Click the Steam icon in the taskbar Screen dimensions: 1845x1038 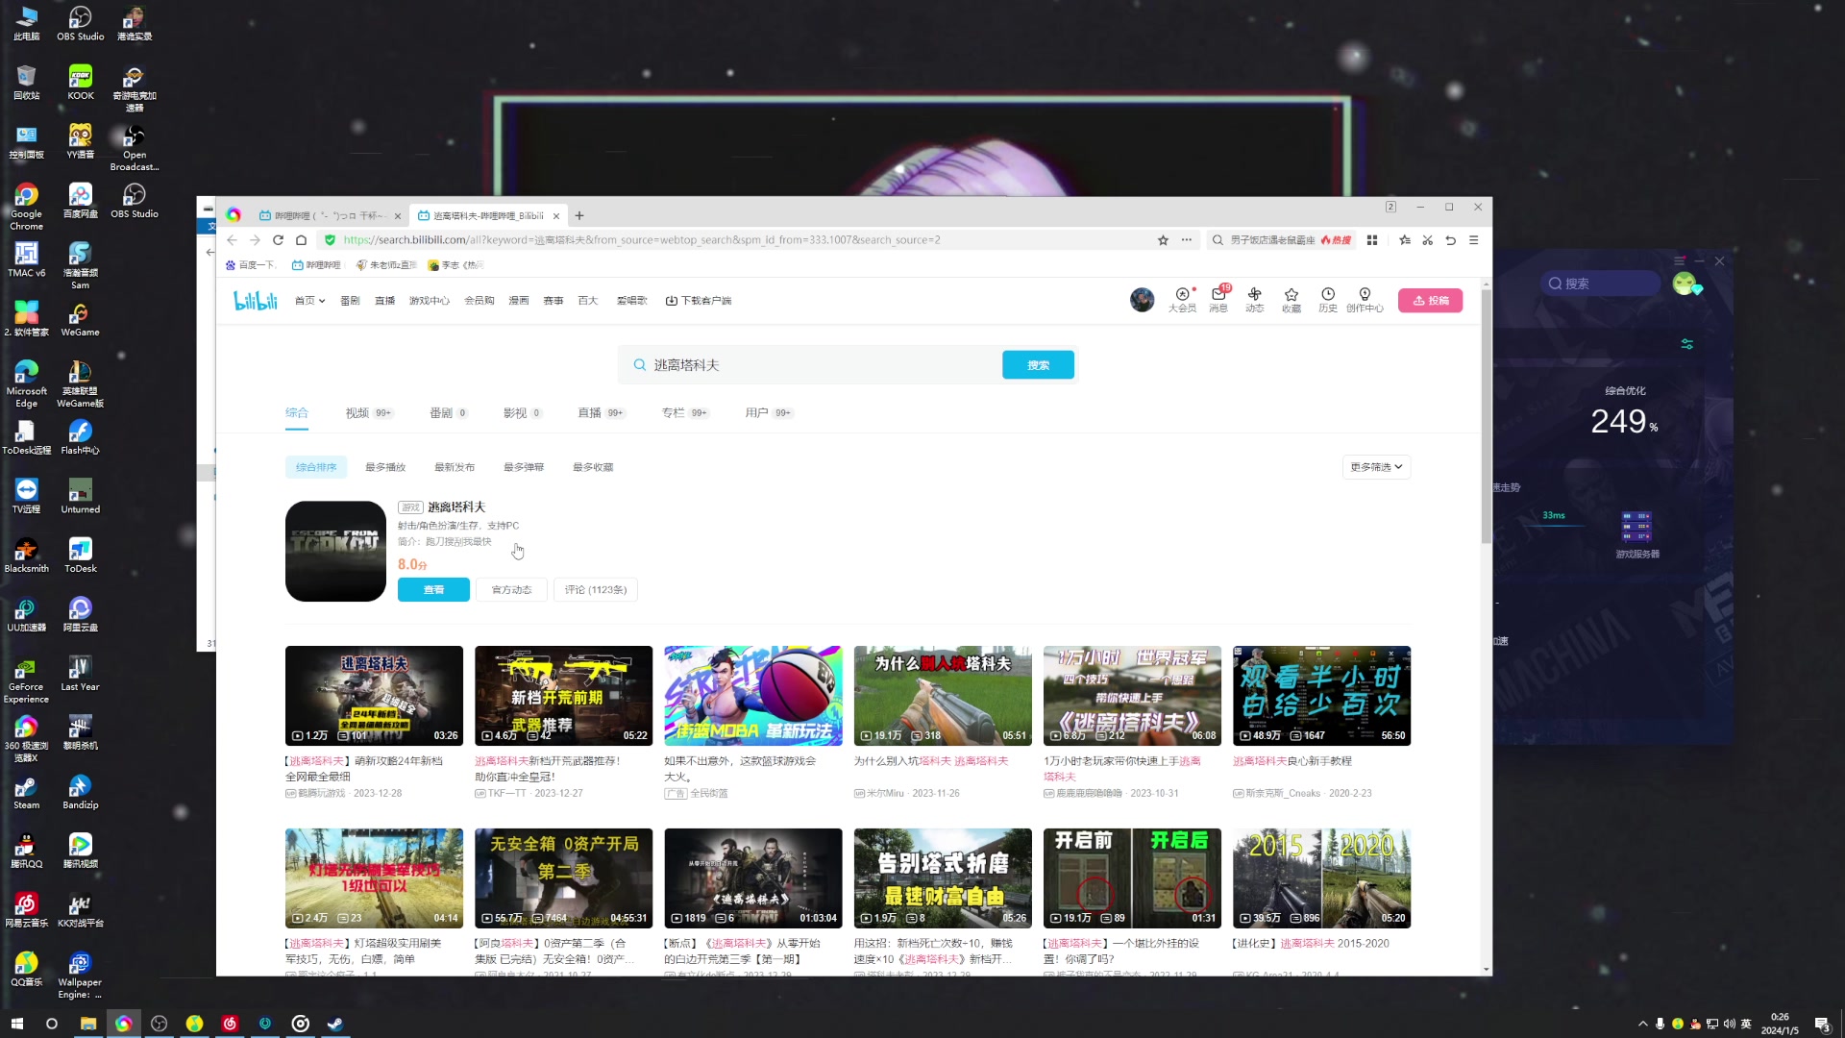335,1024
